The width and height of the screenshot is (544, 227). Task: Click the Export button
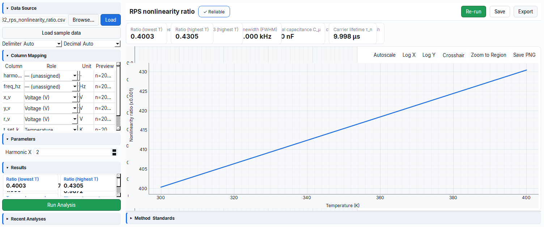(x=525, y=12)
